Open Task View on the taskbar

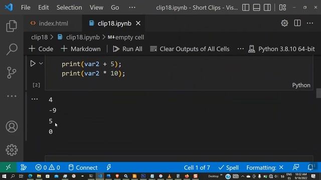click(x=21, y=176)
